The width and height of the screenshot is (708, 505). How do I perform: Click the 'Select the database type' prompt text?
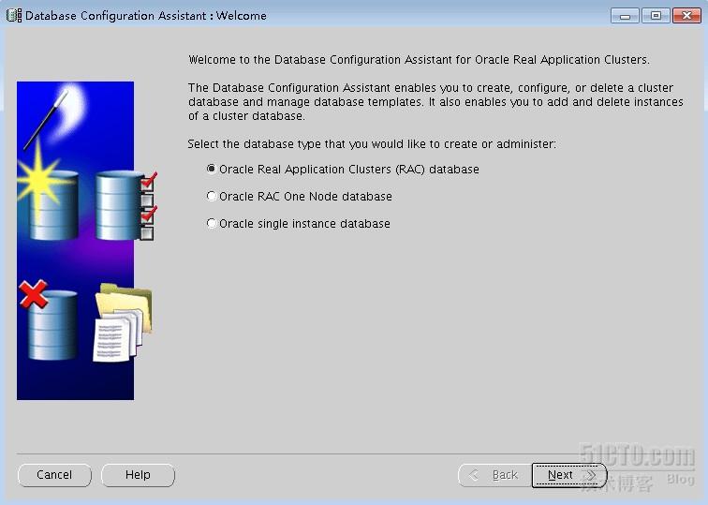coord(372,144)
